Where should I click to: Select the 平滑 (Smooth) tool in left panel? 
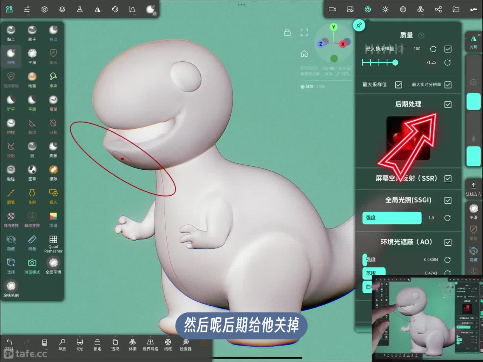click(32, 56)
